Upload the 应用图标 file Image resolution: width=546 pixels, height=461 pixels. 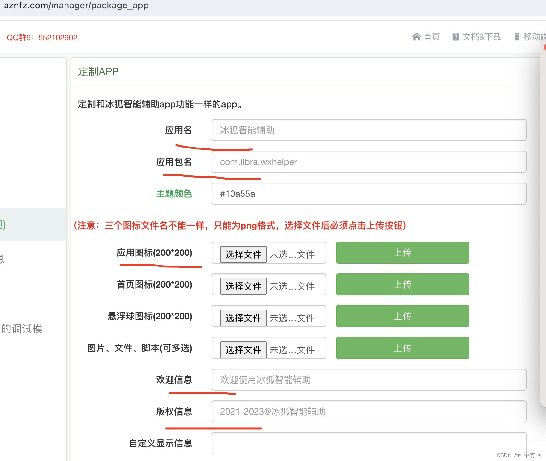pyautogui.click(x=402, y=253)
